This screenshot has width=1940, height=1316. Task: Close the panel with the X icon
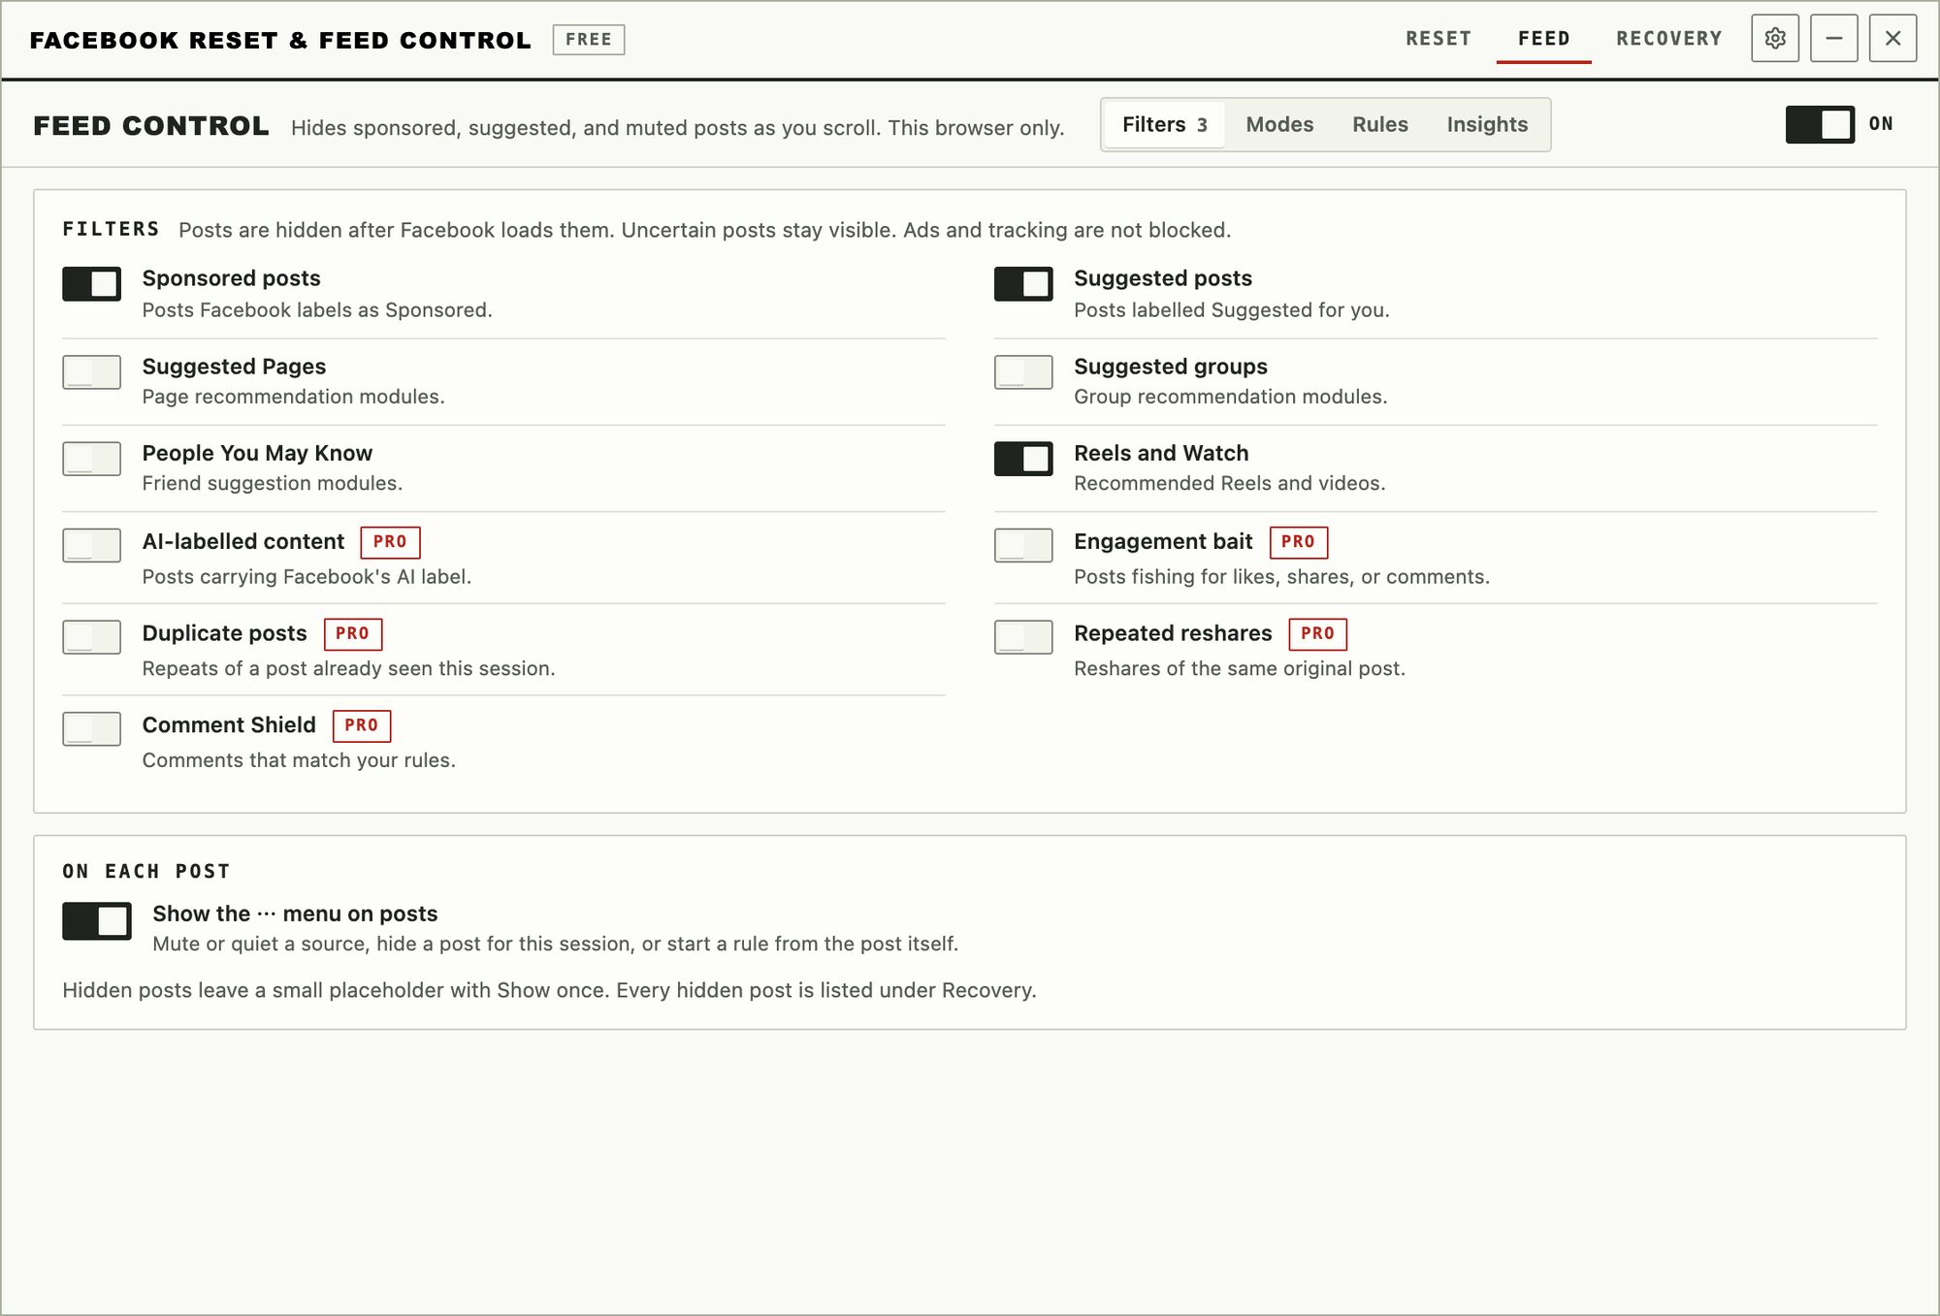[1892, 39]
